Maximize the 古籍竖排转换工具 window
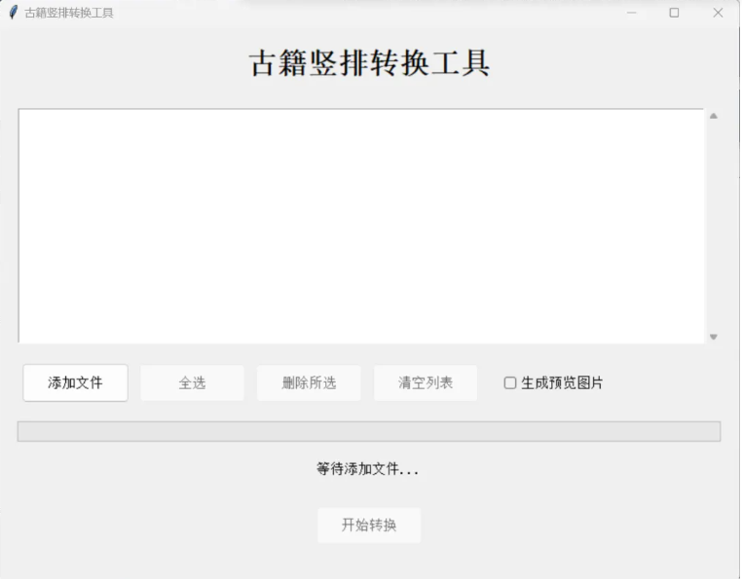This screenshot has width=742, height=579. pyautogui.click(x=675, y=13)
